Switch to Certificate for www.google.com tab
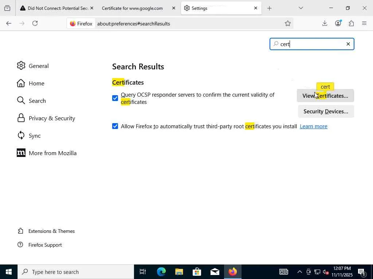The image size is (373, 279). point(137,8)
